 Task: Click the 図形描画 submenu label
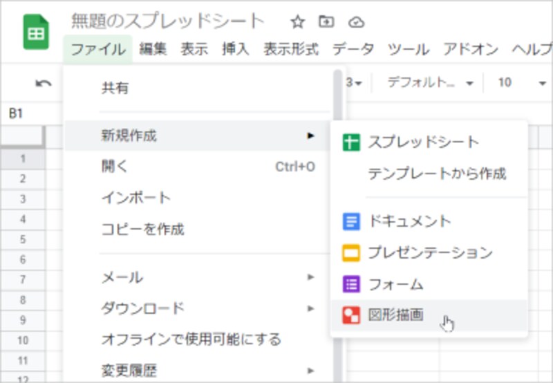[395, 315]
